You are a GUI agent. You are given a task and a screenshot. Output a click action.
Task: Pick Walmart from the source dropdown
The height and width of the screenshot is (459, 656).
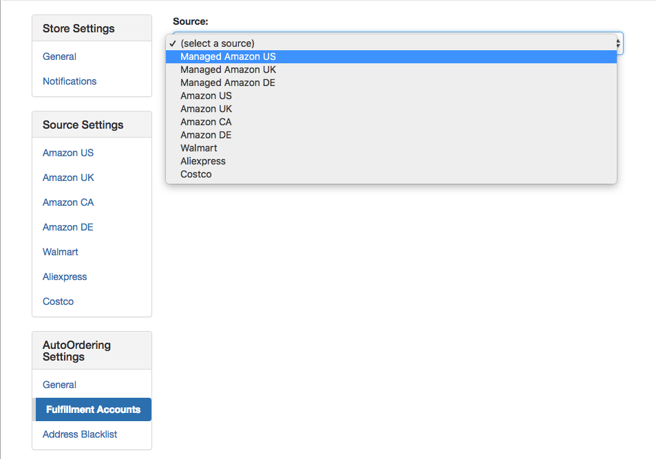tap(391, 148)
